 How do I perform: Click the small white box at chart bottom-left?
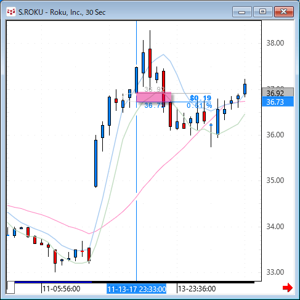pyautogui.click(x=10, y=288)
